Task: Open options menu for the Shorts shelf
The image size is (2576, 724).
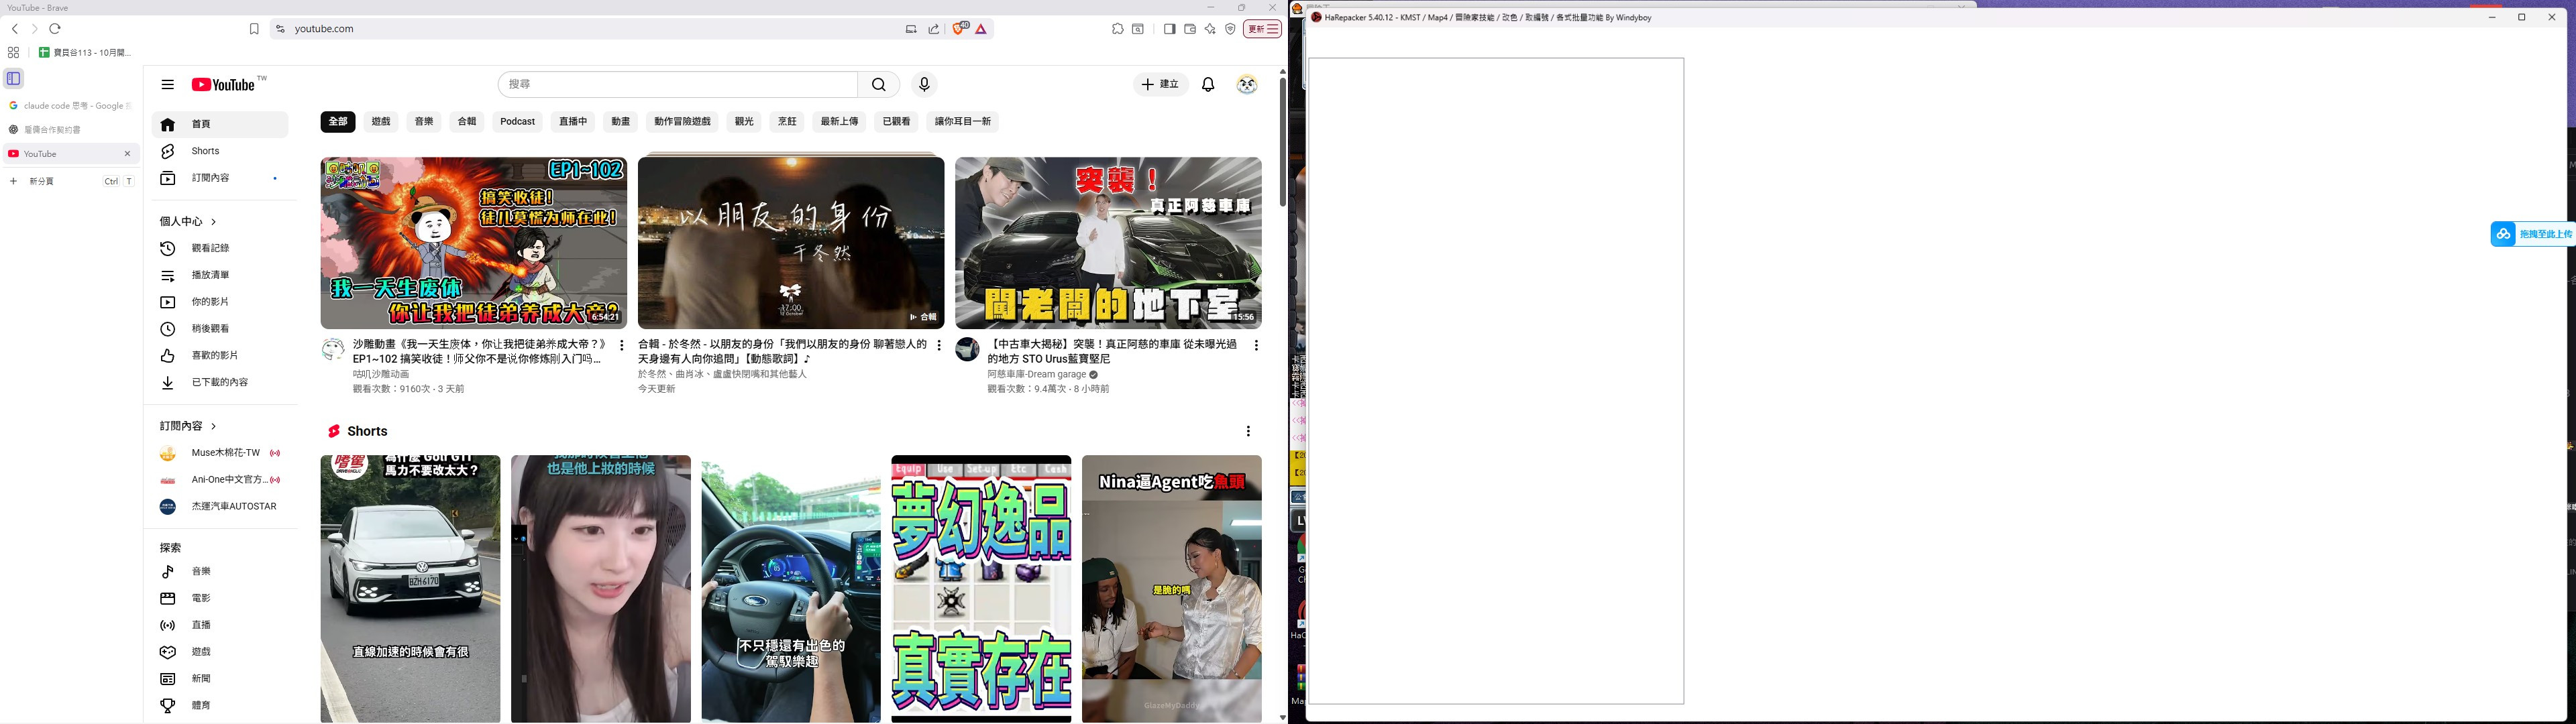Action: coord(1248,431)
